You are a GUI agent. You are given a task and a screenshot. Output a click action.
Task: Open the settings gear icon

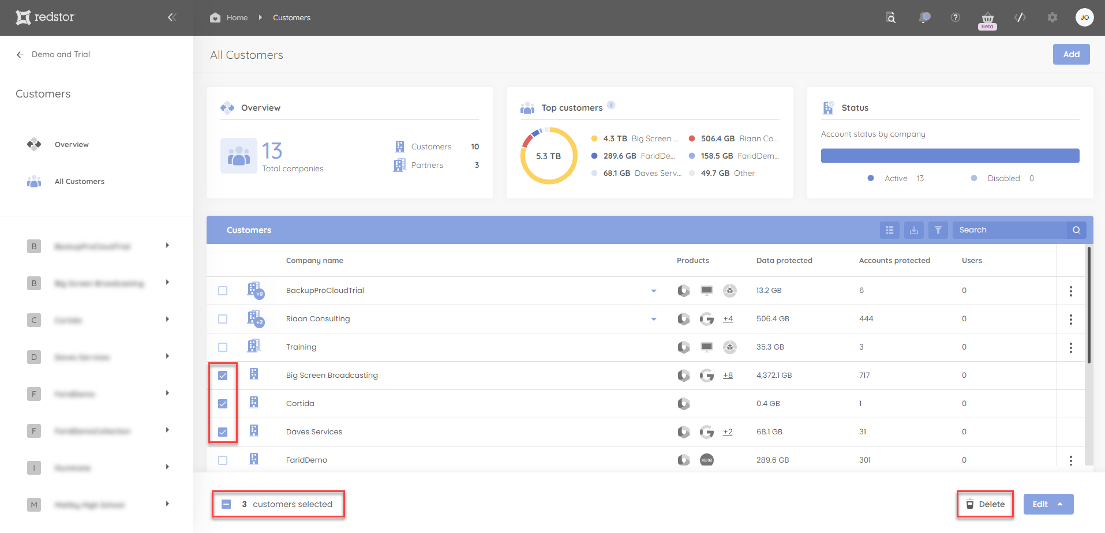click(x=1052, y=17)
